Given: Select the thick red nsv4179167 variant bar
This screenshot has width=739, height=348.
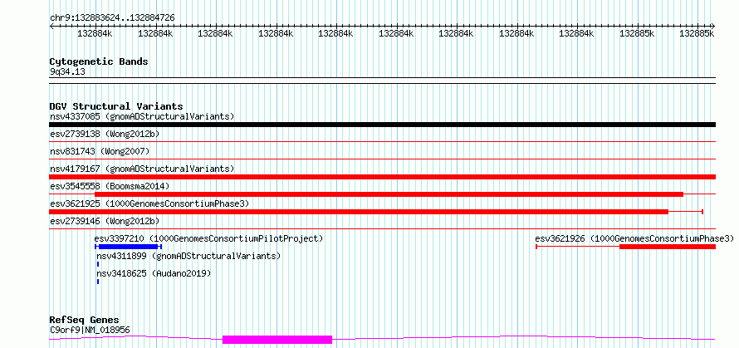Looking at the screenshot, I should [383, 177].
